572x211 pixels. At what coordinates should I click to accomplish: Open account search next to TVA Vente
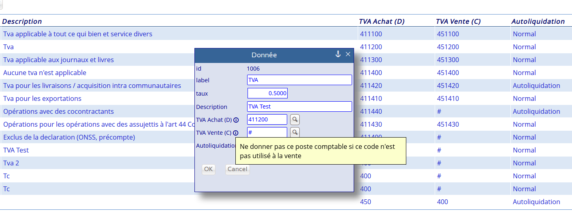coord(295,132)
